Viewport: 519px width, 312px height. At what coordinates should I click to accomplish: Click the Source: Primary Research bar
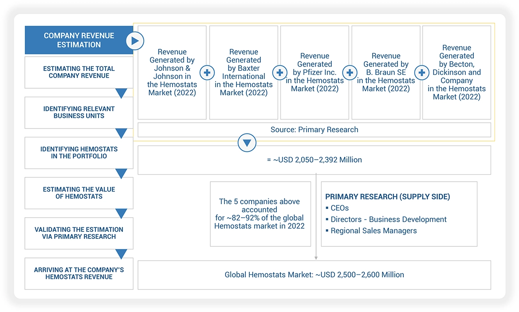coord(314,130)
